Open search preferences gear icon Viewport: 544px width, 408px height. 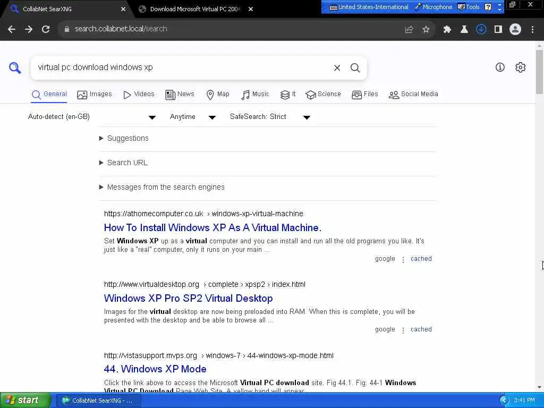[x=520, y=67]
